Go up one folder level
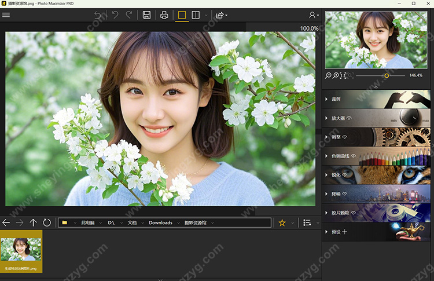This screenshot has width=434, height=281. 33,222
